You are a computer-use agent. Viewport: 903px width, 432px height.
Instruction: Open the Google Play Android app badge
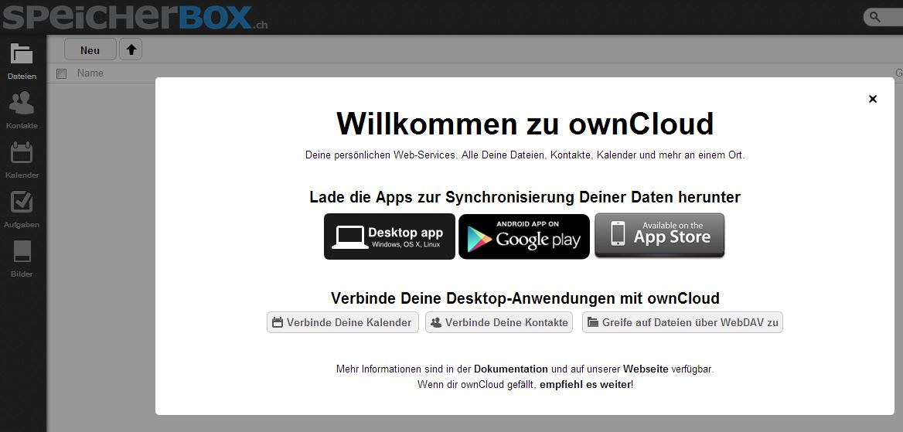tap(524, 236)
